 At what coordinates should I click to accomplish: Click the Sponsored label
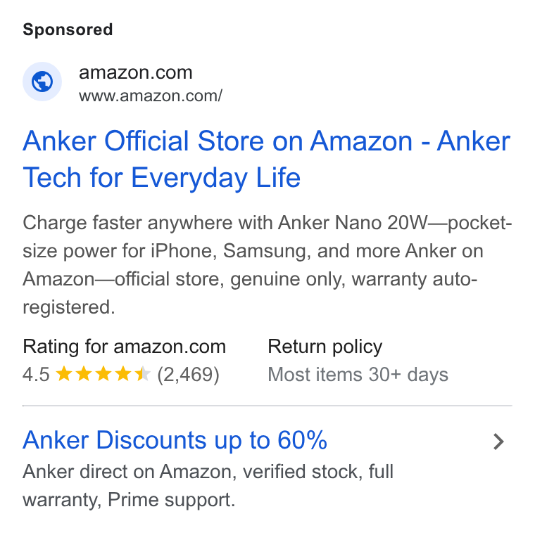coord(68,30)
